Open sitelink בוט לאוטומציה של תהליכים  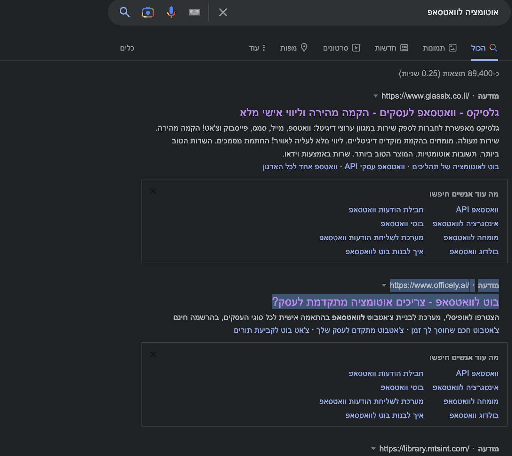(x=456, y=167)
